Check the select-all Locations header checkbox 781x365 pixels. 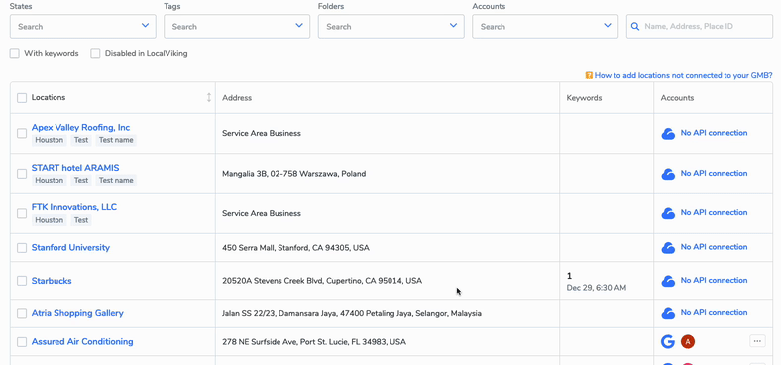click(x=22, y=98)
